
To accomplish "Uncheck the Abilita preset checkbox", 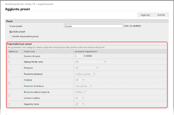I will pyautogui.click(x=11, y=32).
